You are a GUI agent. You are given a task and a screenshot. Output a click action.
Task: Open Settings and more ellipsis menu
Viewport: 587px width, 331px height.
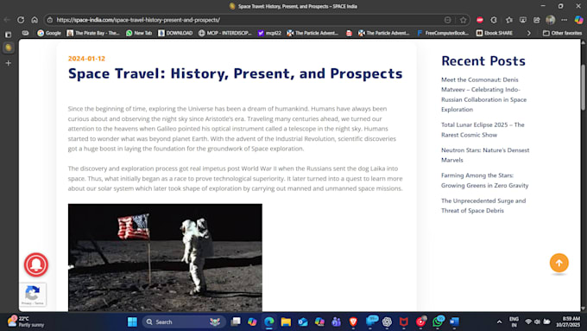click(x=565, y=20)
